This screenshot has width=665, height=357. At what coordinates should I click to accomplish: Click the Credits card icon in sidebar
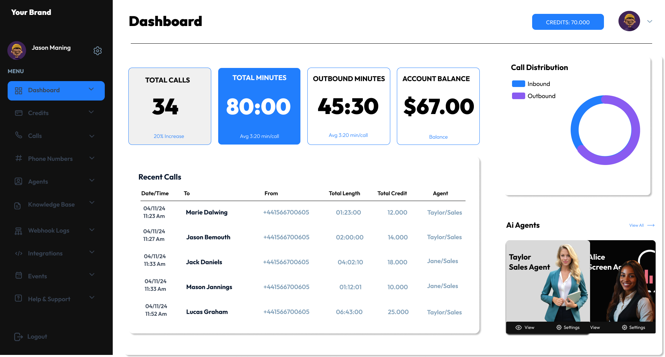(x=19, y=113)
